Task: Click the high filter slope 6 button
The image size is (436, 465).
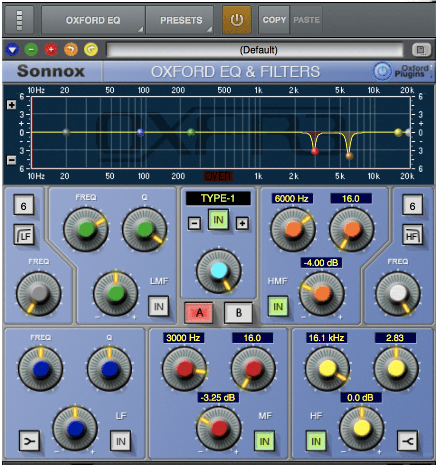Action: pos(412,205)
